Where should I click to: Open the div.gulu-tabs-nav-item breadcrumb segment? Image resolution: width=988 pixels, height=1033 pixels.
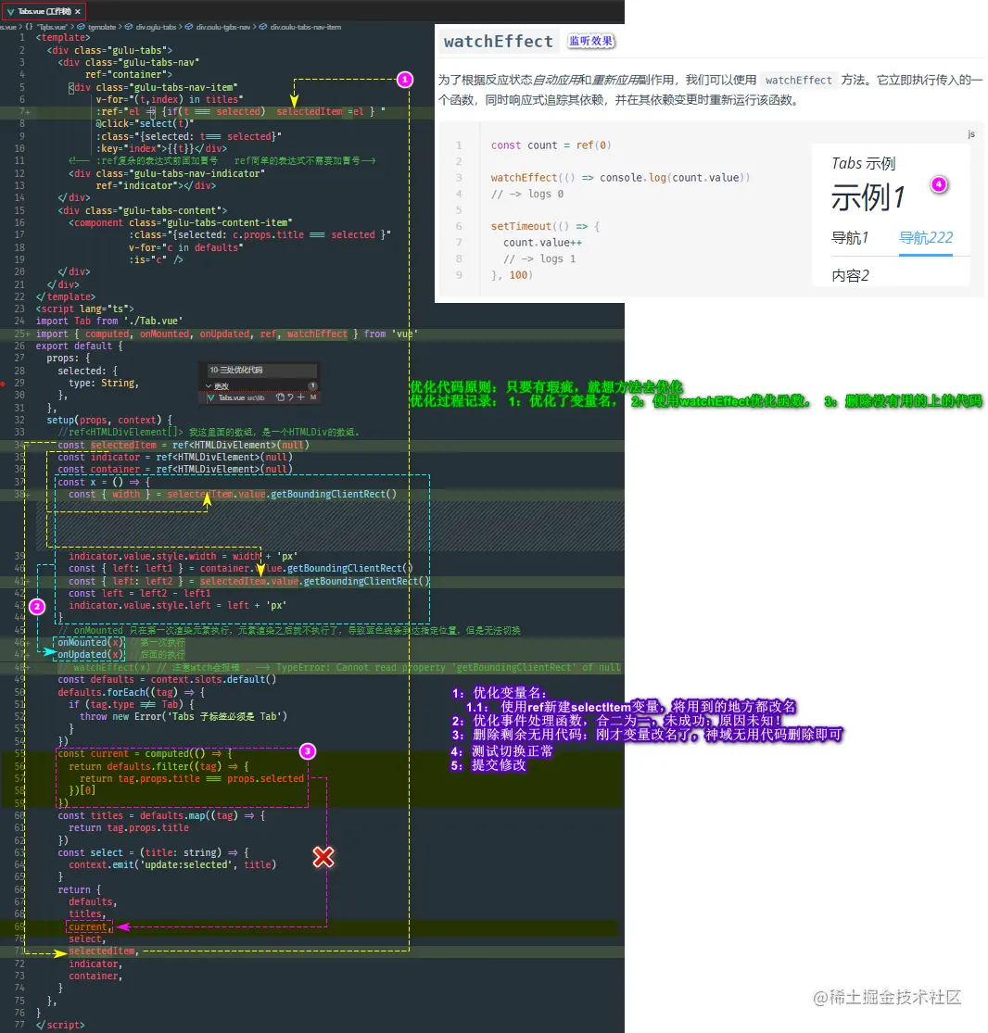coord(300,27)
